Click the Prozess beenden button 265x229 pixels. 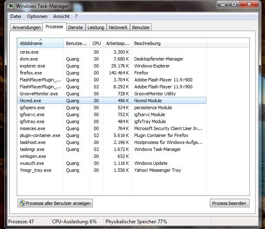[229, 203]
